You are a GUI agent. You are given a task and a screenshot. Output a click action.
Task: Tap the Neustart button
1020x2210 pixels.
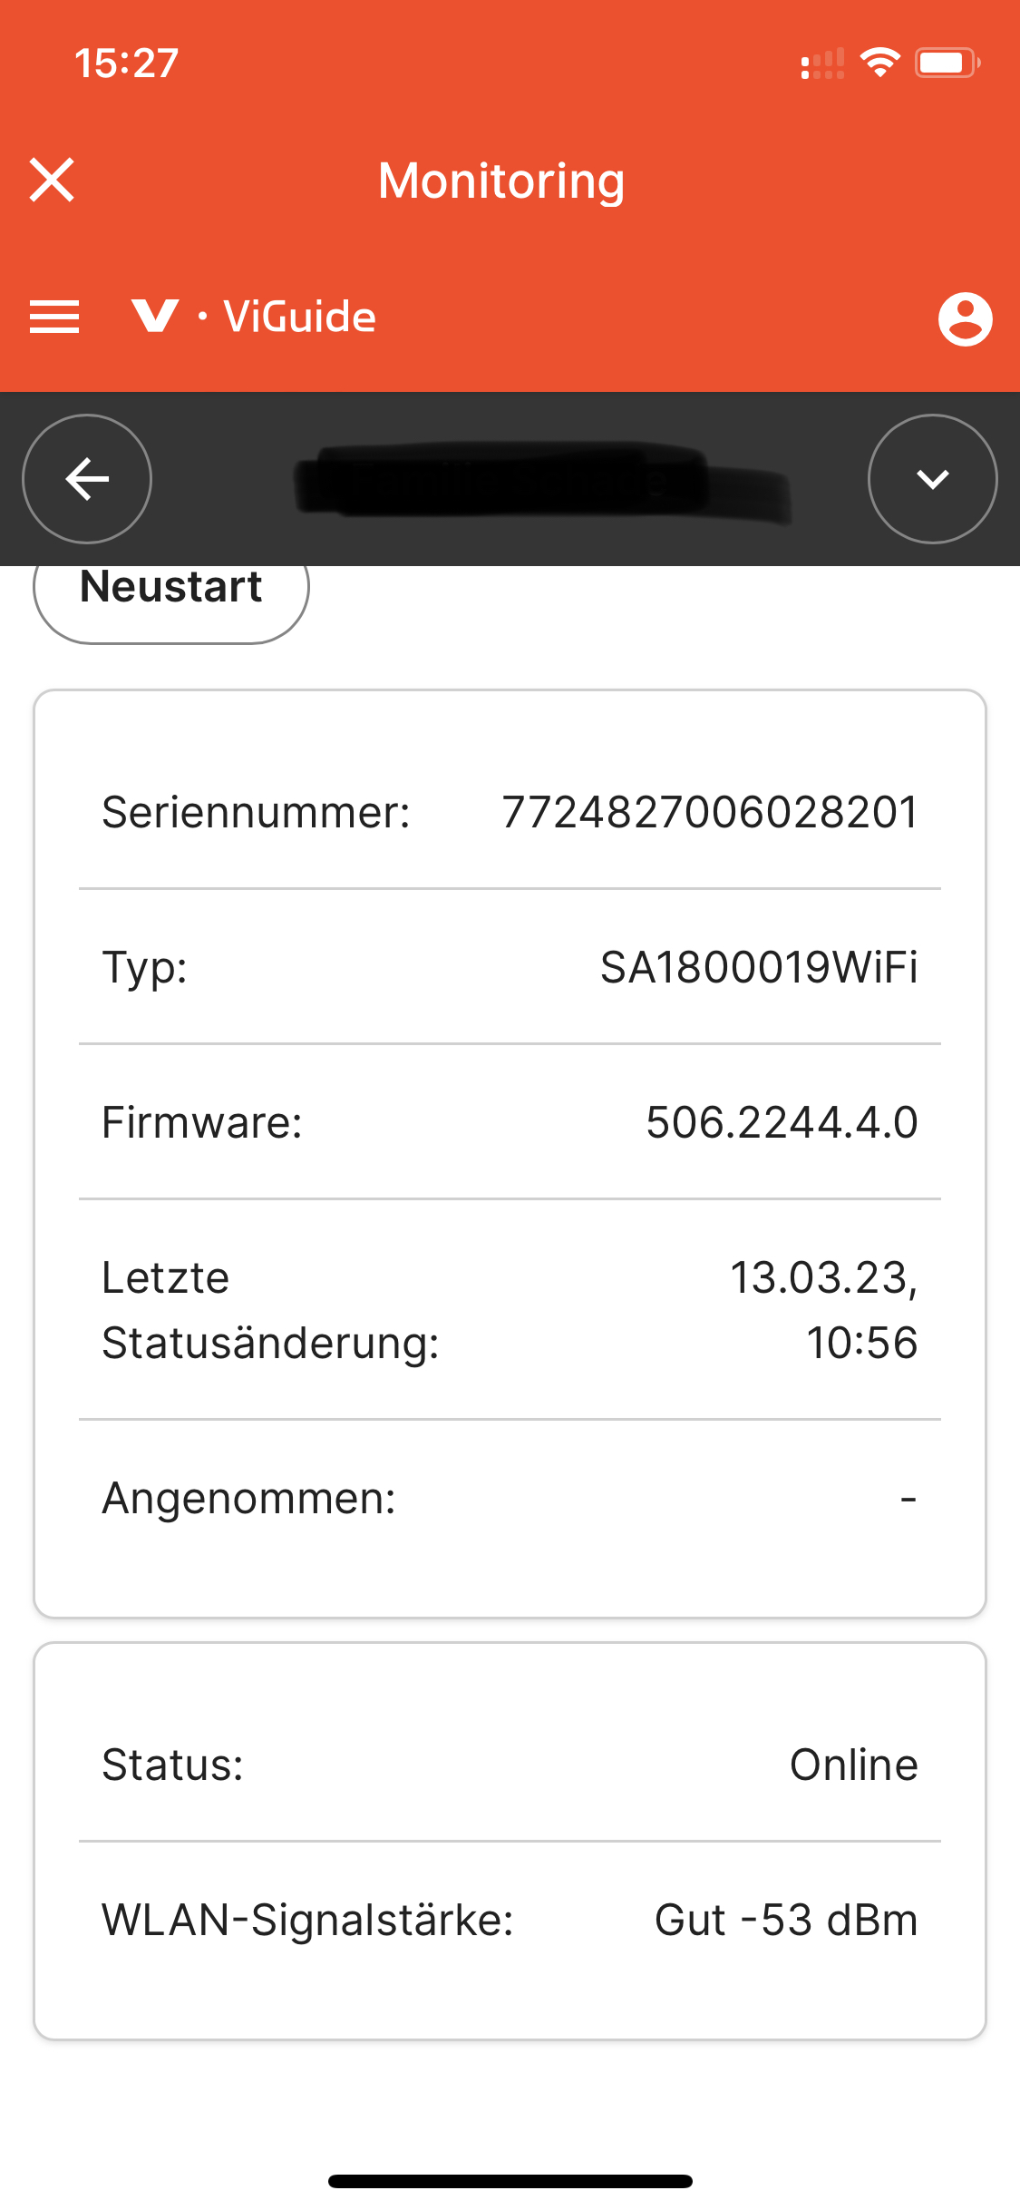click(x=171, y=590)
